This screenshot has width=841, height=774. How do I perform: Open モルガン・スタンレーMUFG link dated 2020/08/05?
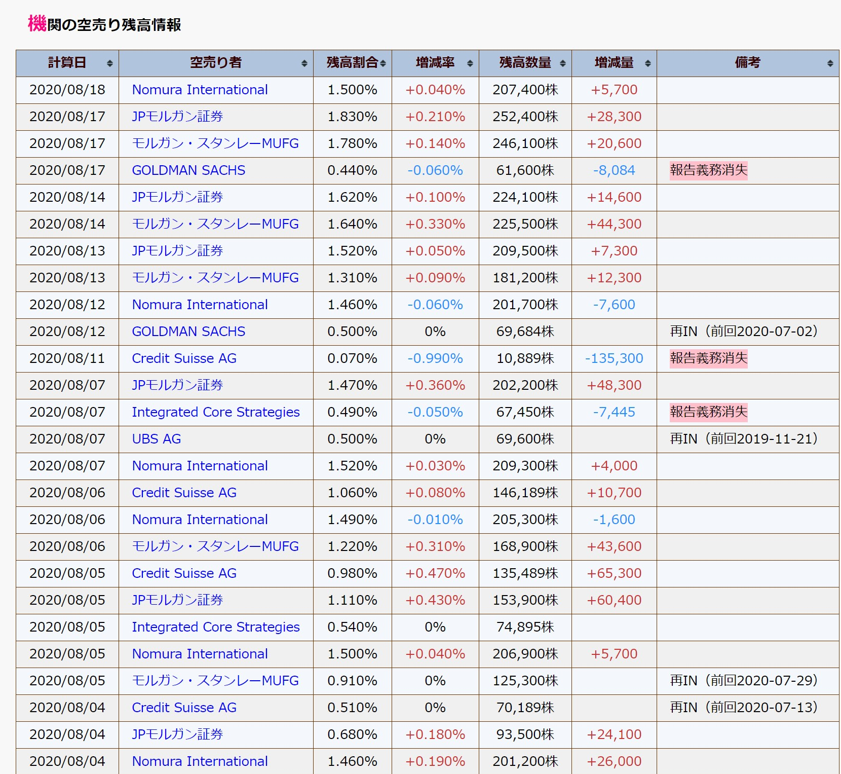point(215,681)
